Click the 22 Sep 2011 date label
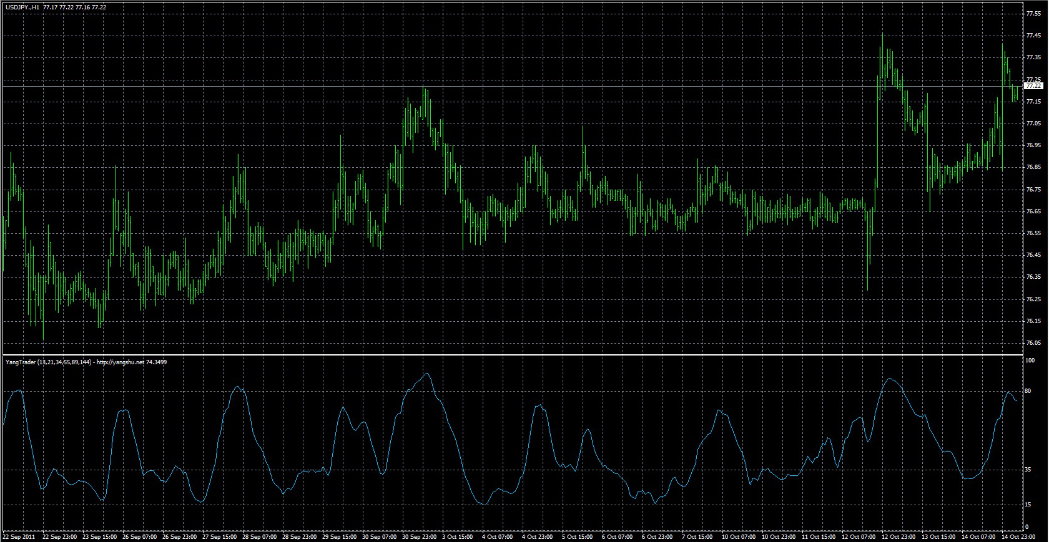Screen dimensions: 1049x542 pos(19,536)
